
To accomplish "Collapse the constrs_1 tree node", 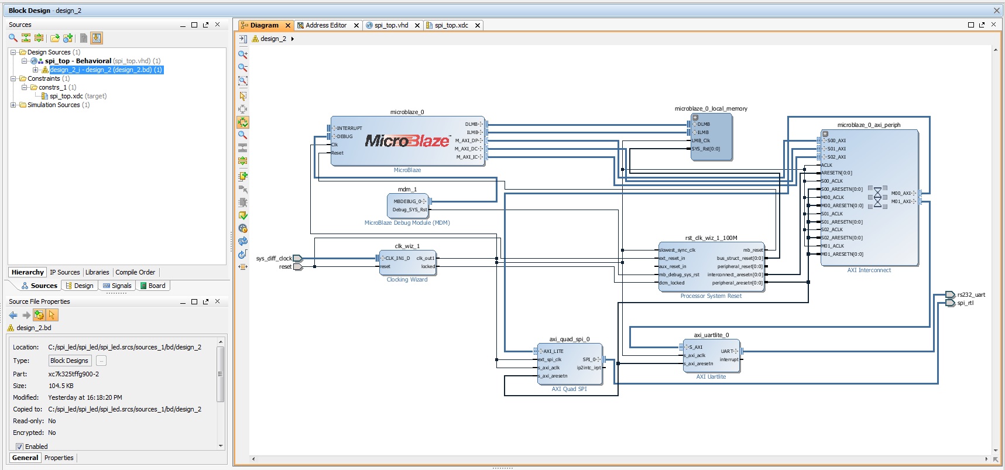I will pyautogui.click(x=24, y=87).
